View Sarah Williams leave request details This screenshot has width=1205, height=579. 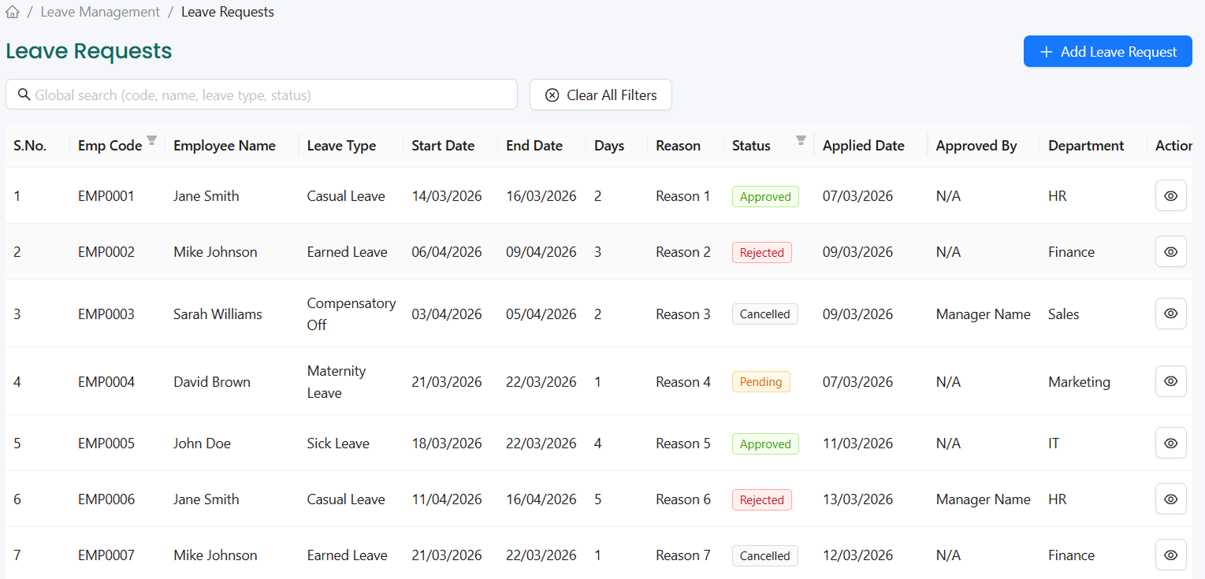click(x=1170, y=314)
